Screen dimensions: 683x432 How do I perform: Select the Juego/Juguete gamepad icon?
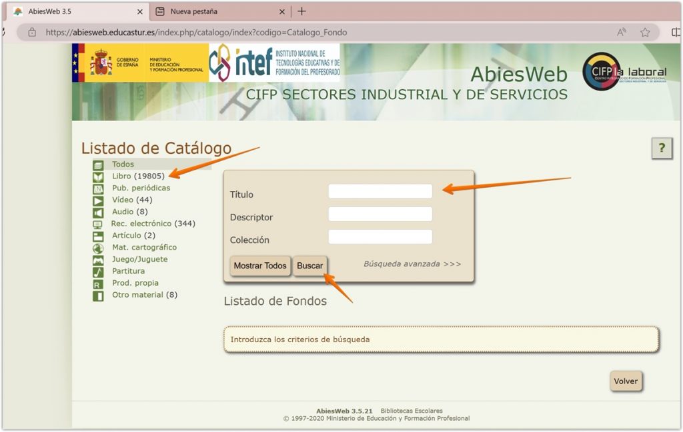pyautogui.click(x=98, y=260)
